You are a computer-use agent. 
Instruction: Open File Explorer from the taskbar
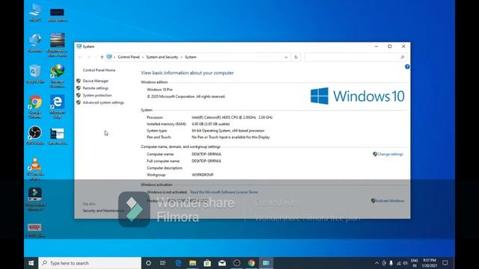(x=193, y=263)
